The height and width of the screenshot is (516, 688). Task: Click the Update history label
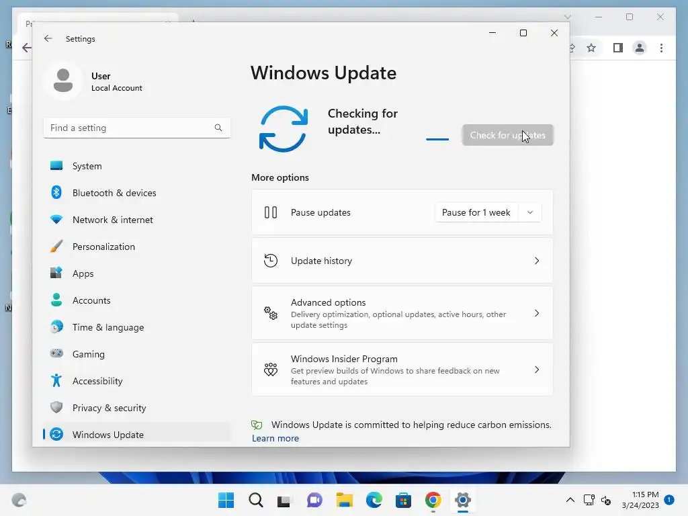coord(321,261)
